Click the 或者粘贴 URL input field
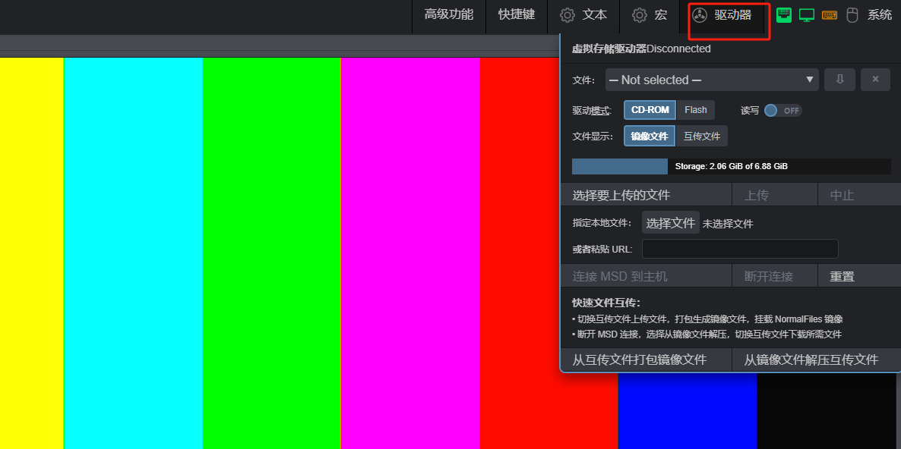The height and width of the screenshot is (449, 901). [x=740, y=249]
